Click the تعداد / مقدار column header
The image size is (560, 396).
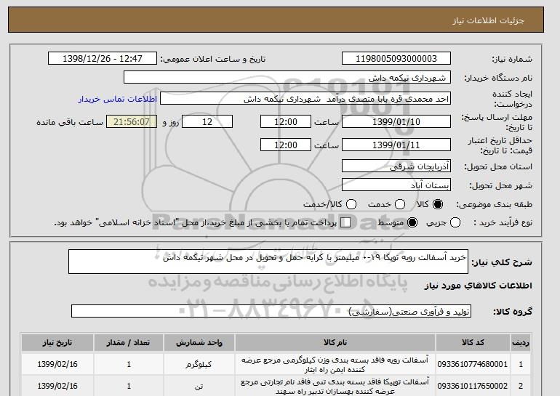pyautogui.click(x=129, y=342)
